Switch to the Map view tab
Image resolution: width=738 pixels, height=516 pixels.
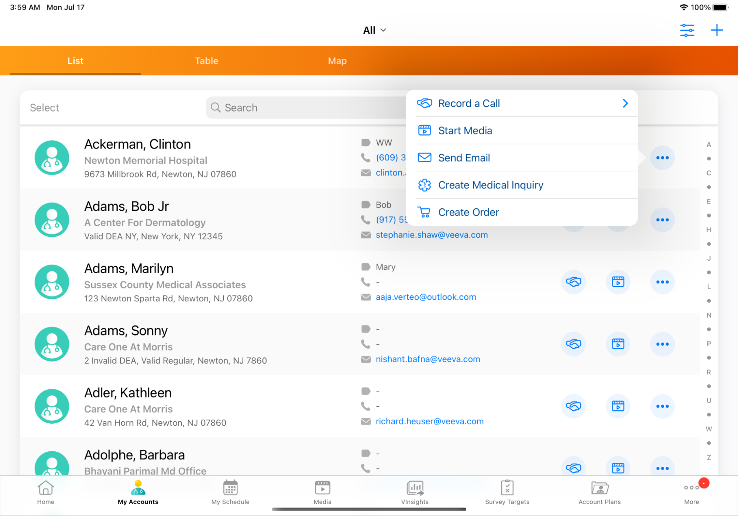337,61
